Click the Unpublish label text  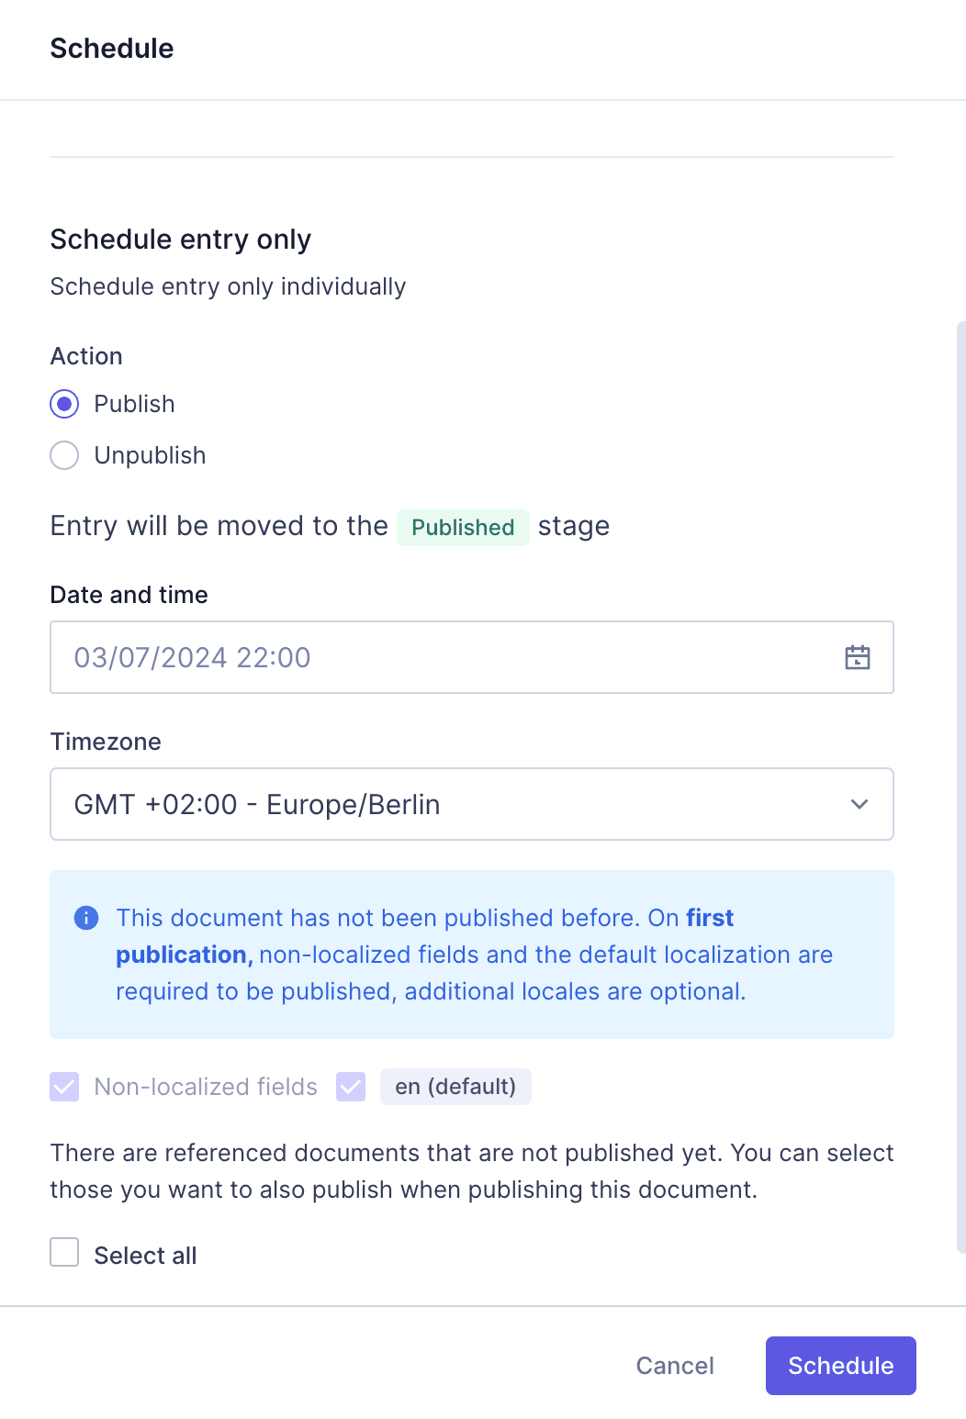point(150,455)
